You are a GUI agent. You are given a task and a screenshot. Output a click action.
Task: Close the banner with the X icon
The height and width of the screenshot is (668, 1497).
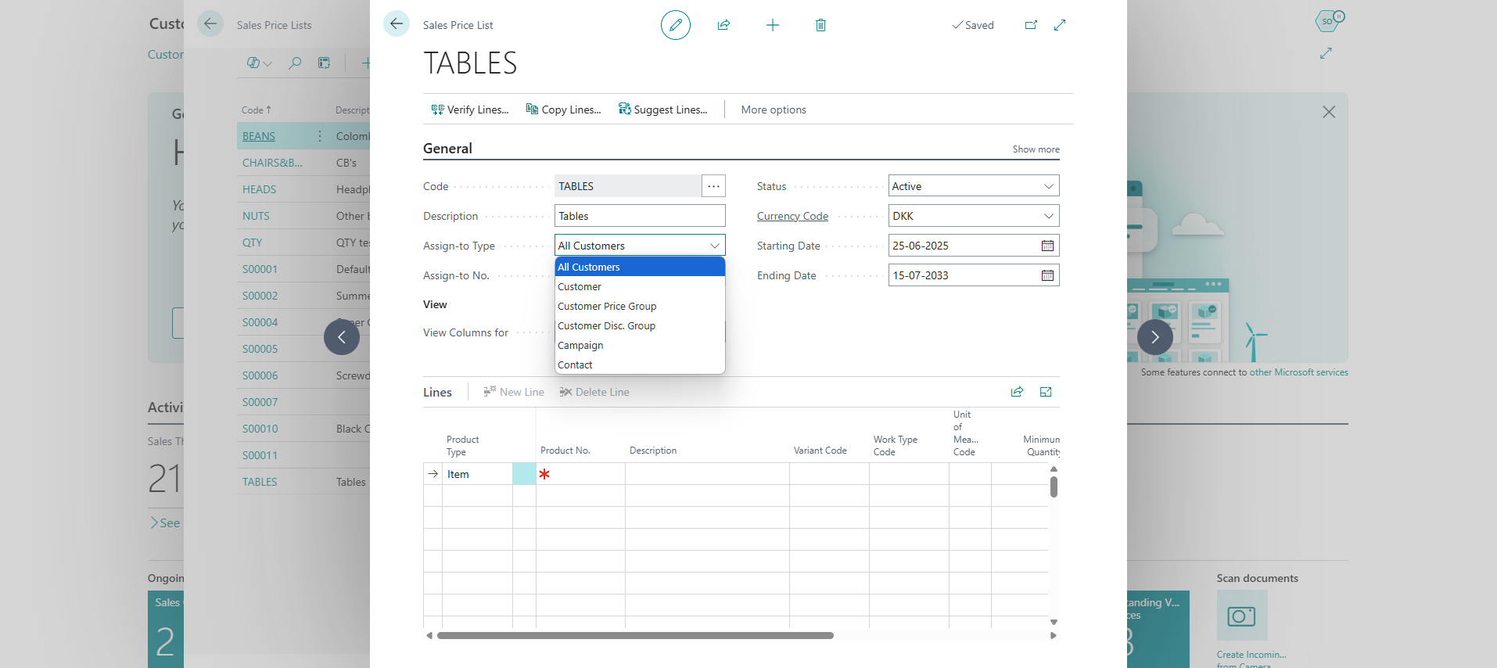(1329, 112)
